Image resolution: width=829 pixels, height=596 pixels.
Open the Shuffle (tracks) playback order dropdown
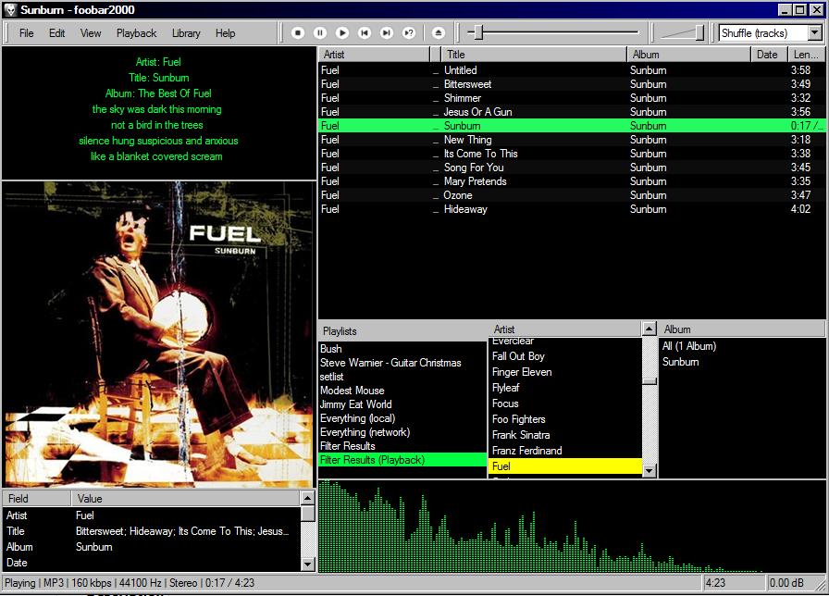pos(815,32)
